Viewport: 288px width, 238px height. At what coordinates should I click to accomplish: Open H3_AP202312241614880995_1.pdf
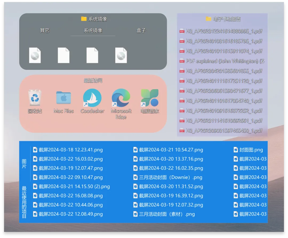224,31
